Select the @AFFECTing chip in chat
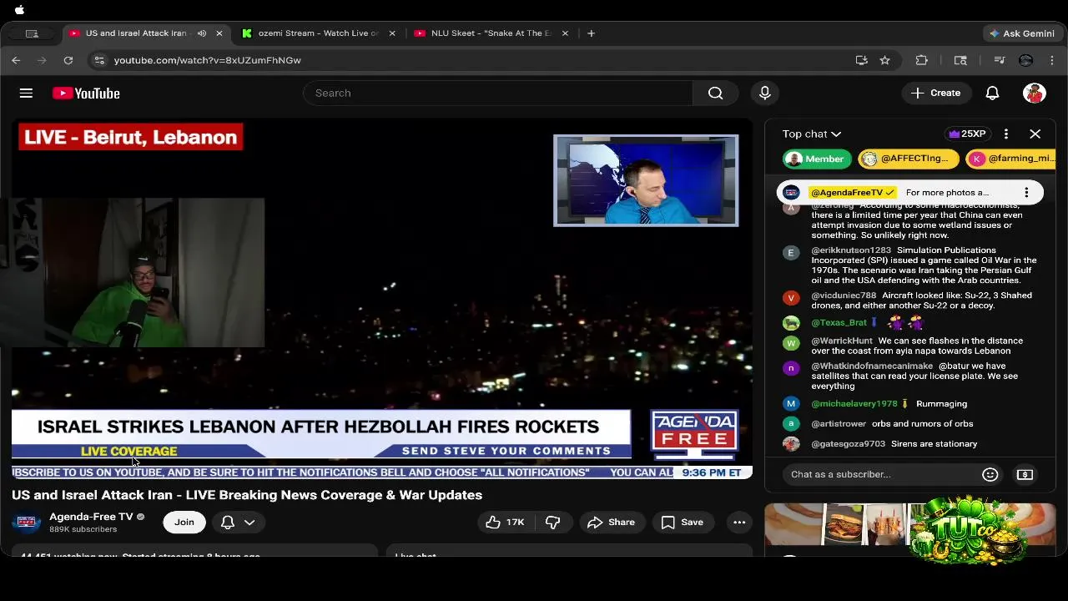The height and width of the screenshot is (601, 1068). pos(908,159)
